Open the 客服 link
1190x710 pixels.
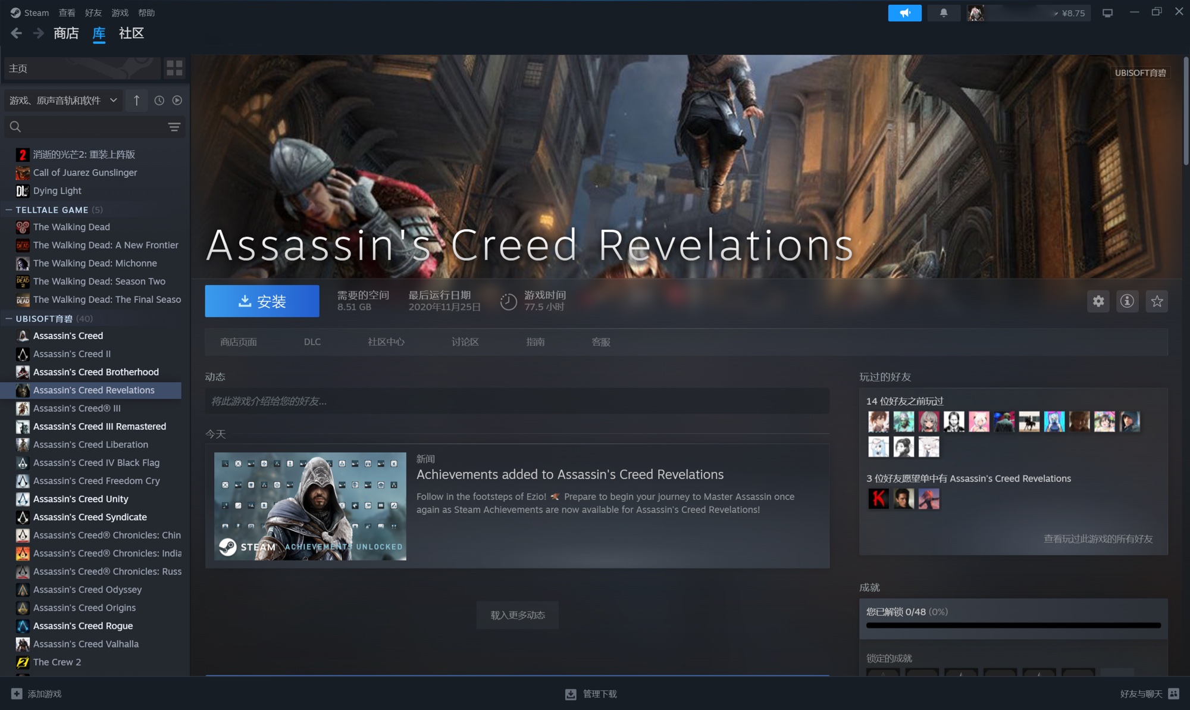(601, 342)
